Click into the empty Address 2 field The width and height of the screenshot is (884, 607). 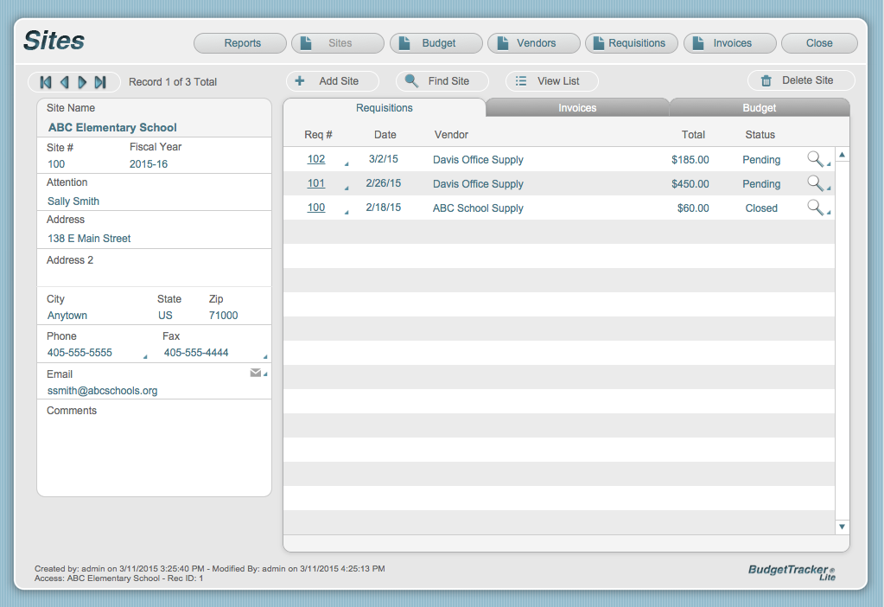(155, 276)
